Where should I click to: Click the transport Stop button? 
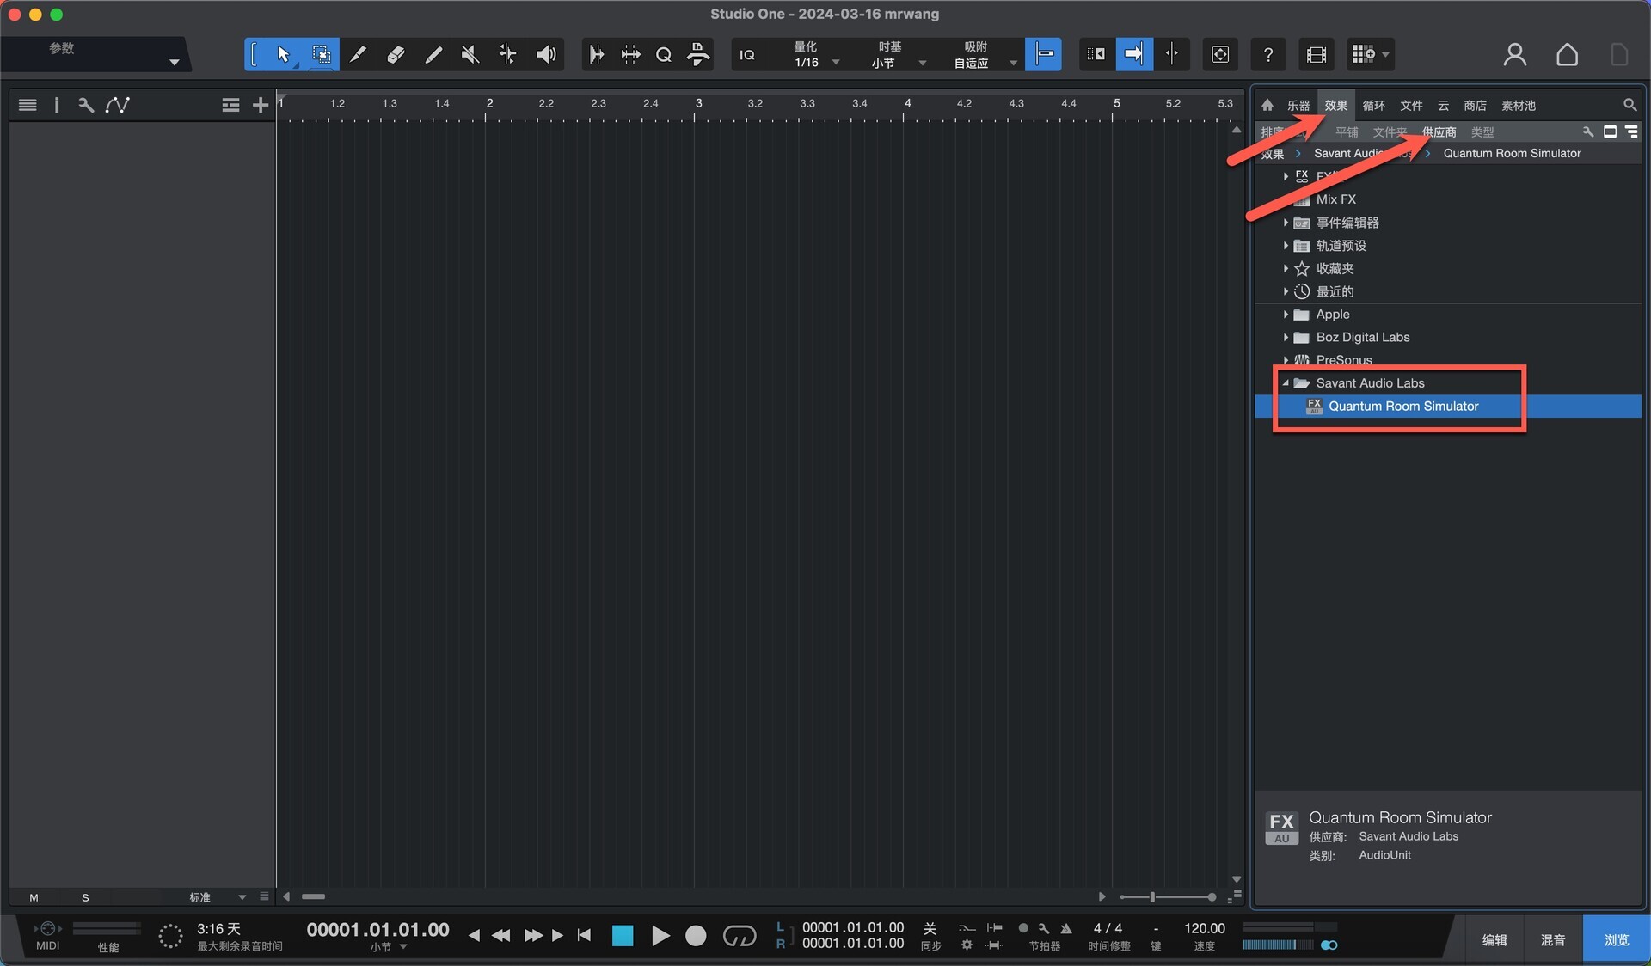point(623,936)
